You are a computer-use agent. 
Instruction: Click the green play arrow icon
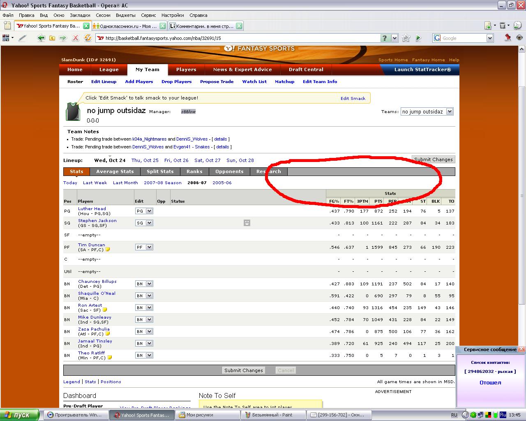[418, 38]
